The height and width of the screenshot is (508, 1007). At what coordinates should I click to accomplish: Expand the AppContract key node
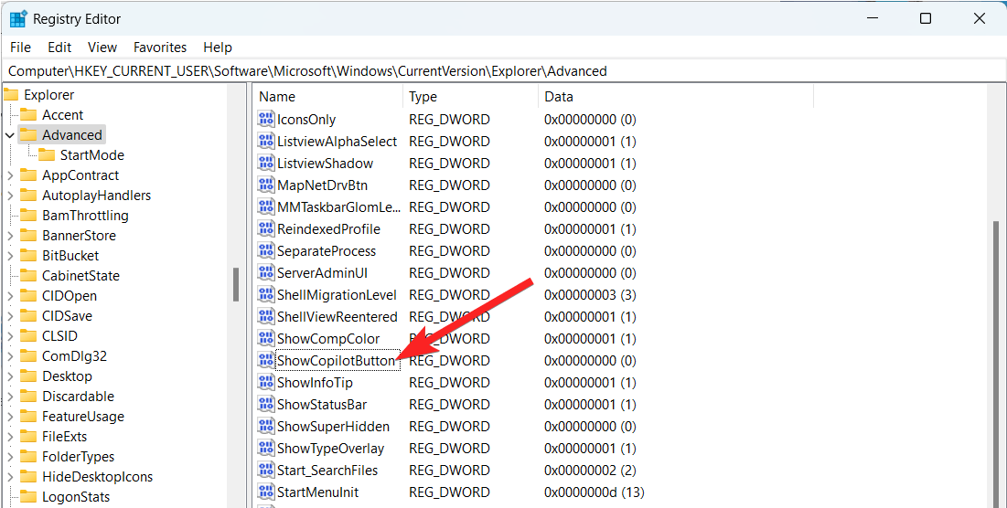click(10, 175)
